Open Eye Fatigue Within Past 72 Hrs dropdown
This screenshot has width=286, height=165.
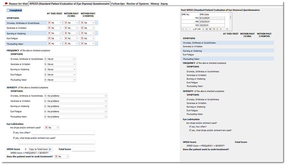[71, 38]
